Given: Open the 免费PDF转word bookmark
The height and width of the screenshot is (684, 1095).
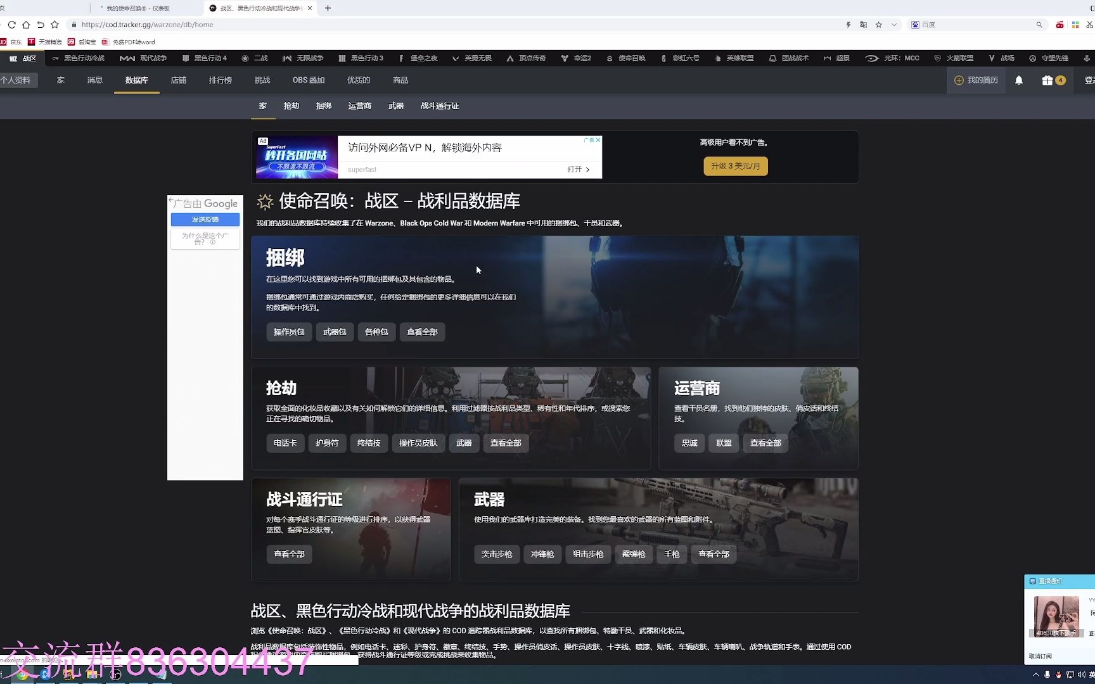Looking at the screenshot, I should tap(129, 42).
